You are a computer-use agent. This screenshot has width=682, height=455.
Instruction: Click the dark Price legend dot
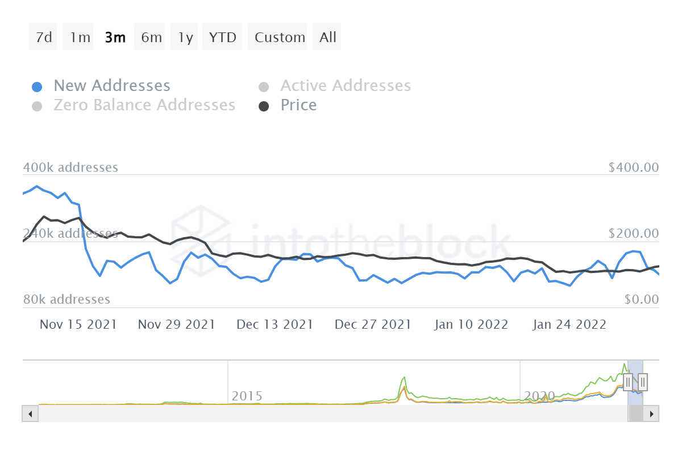264,106
